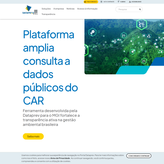The image size is (164, 164).
Task: Click the hands icon beside VLibras
Action: click(118, 2)
